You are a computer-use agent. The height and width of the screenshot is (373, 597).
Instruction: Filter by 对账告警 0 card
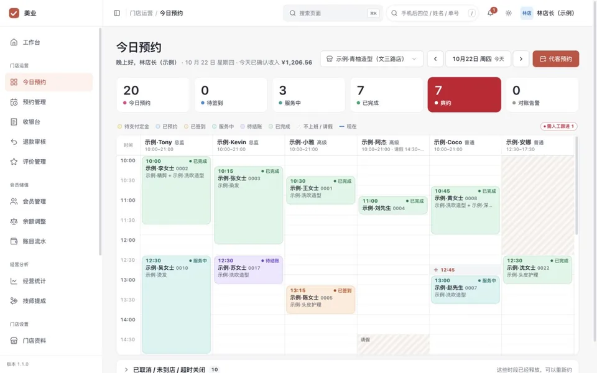[x=542, y=94]
